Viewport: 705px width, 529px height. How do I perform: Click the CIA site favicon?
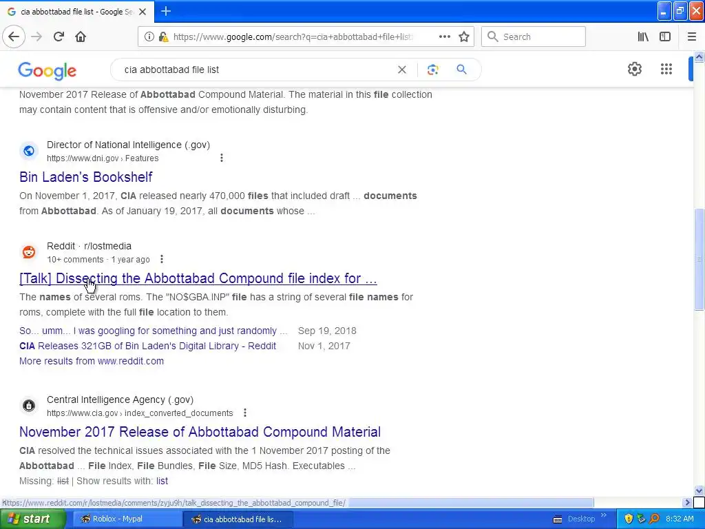pos(29,405)
